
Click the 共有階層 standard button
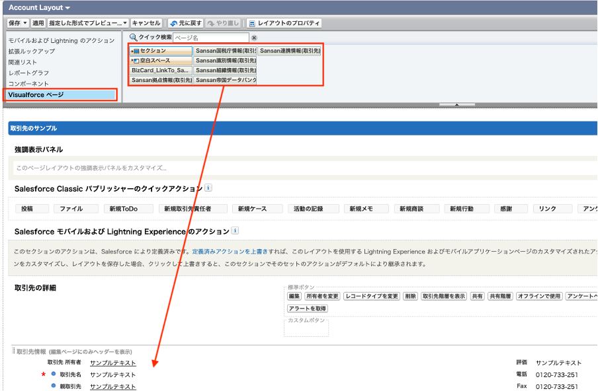click(x=500, y=296)
